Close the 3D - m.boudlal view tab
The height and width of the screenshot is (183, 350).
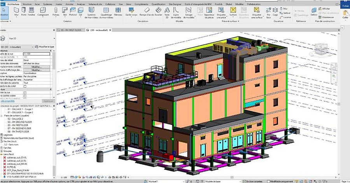coord(110,30)
